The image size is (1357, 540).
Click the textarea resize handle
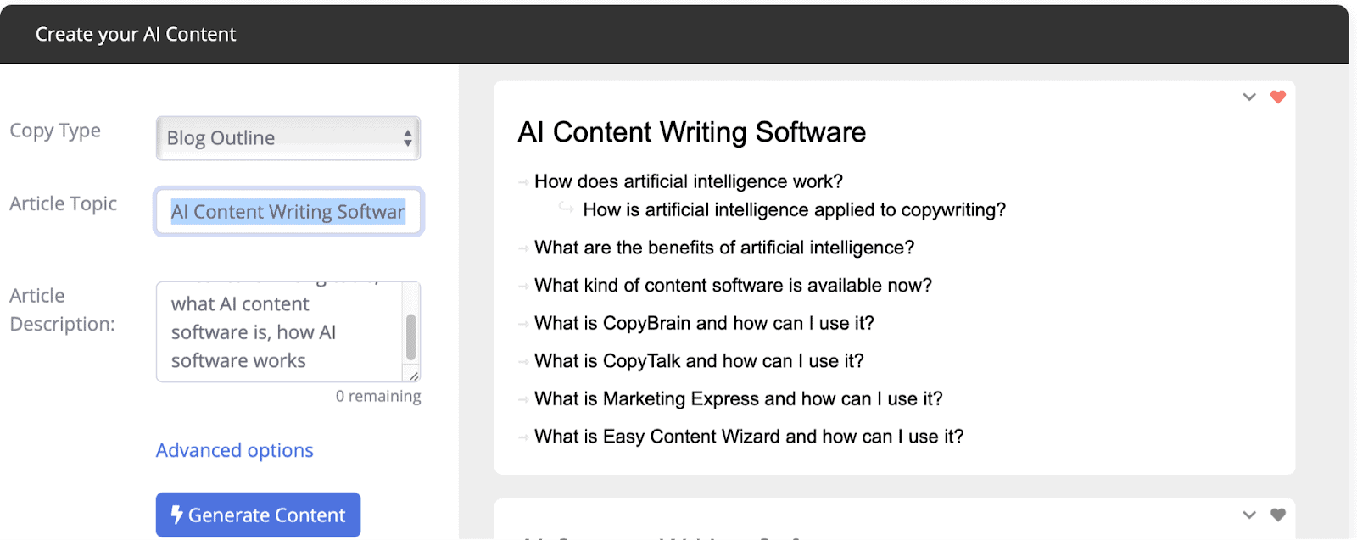414,376
